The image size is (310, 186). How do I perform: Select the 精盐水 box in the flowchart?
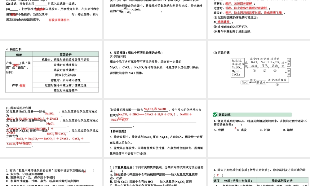[261, 82]
